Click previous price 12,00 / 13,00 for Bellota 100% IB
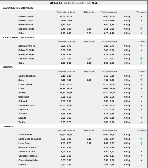The width and height of the screenshot is (148, 168). pos(66,16)
